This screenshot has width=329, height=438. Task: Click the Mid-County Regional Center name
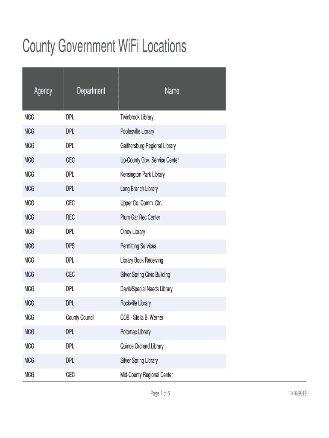point(147,375)
